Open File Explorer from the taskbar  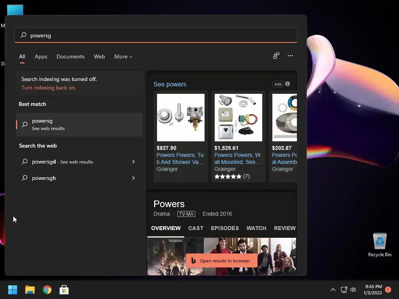point(30,290)
